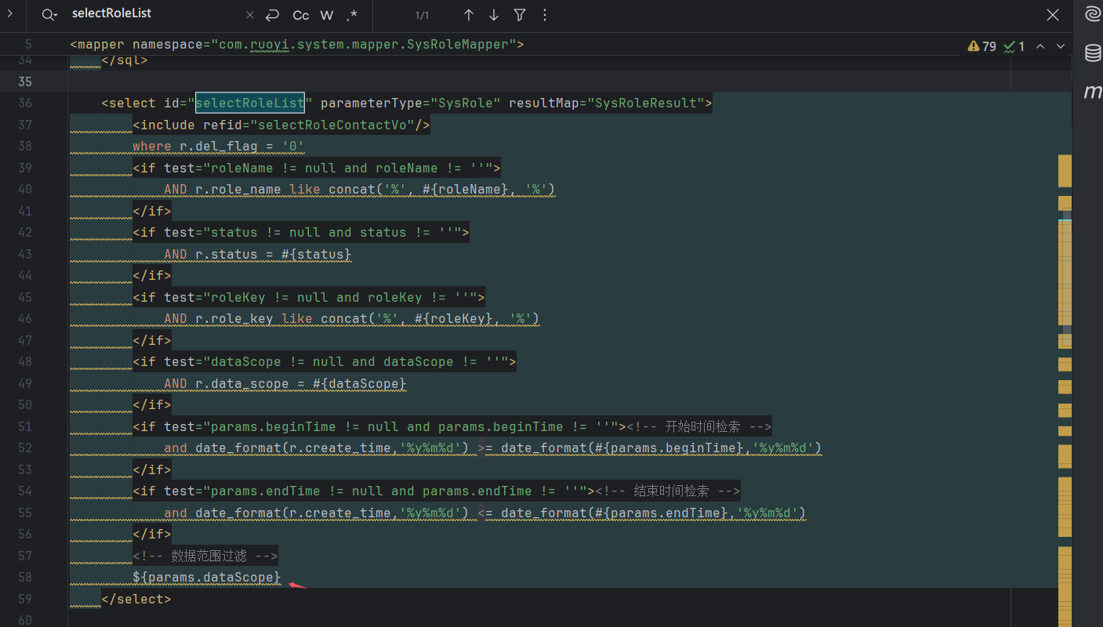Viewport: 1103px width, 627px height.
Task: Click resultMap="SysRoleResult" attribute
Action: (x=607, y=103)
